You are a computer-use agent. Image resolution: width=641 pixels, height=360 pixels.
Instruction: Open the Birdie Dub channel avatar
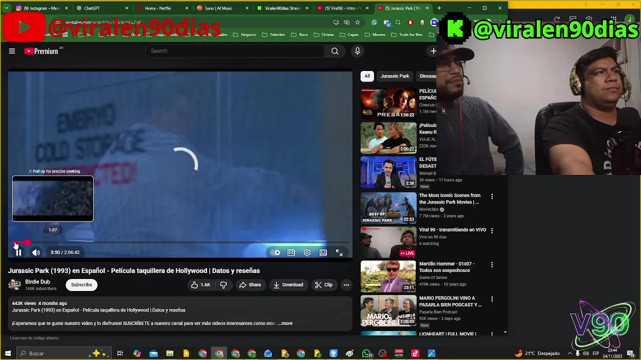click(x=15, y=285)
